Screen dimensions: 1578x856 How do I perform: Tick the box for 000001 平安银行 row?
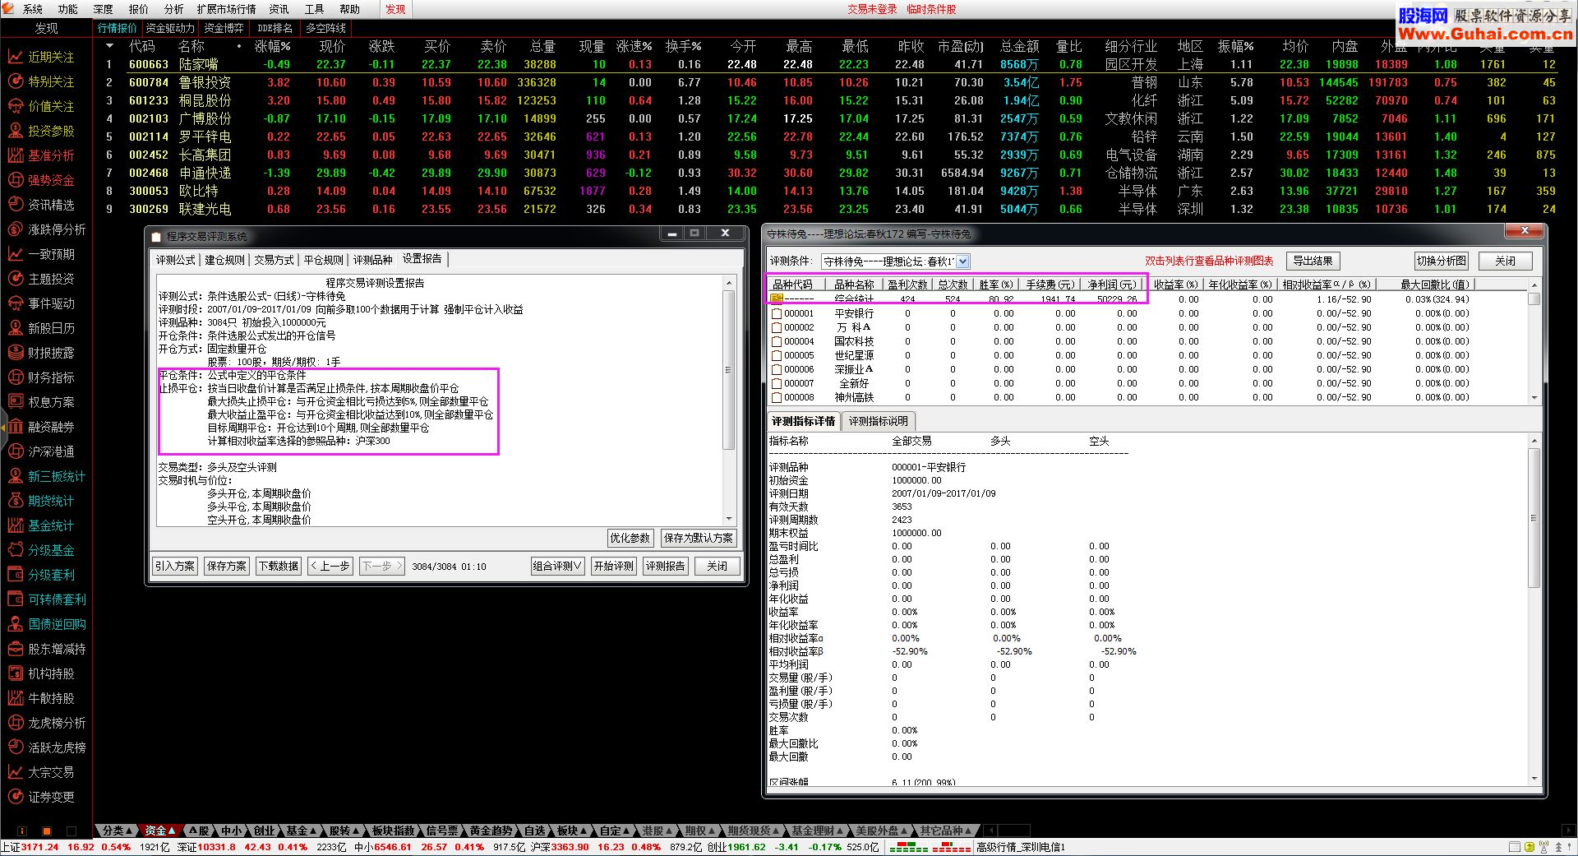[777, 313]
